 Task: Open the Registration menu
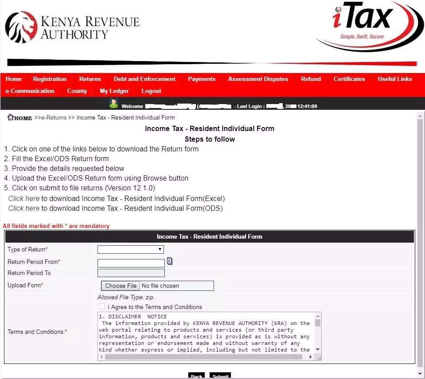tap(50, 79)
